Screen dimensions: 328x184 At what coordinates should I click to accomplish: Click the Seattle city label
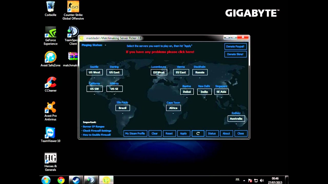[x=94, y=67]
